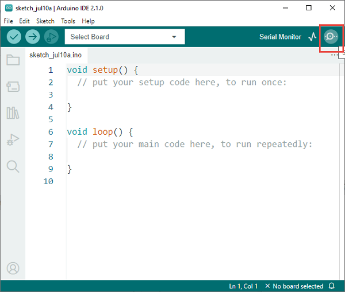Place cursor on empty line 3

[202, 95]
